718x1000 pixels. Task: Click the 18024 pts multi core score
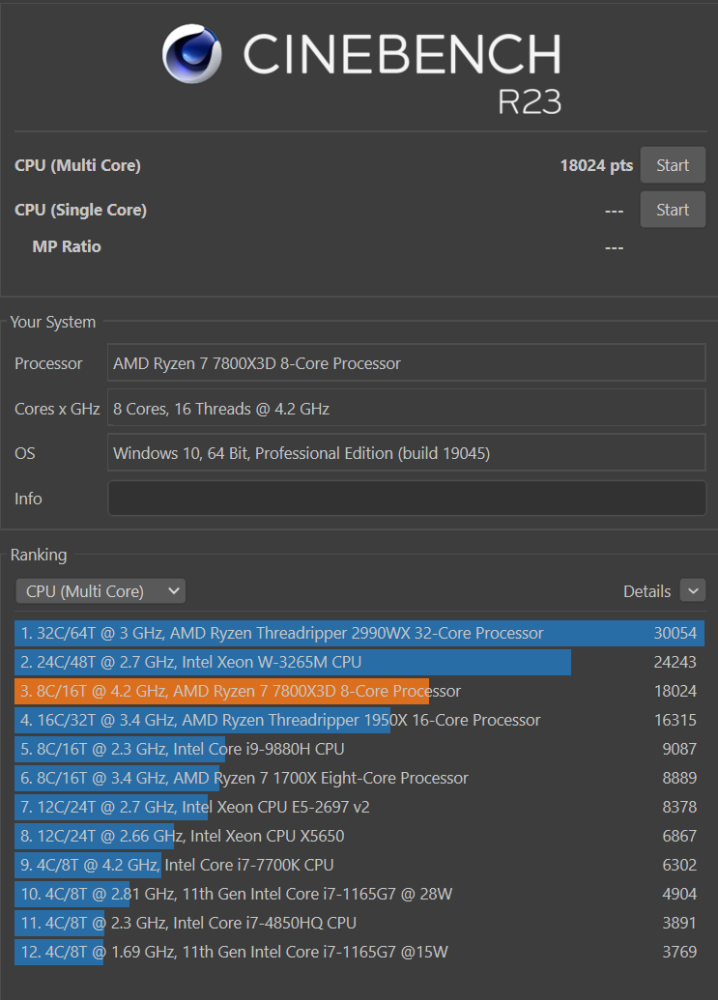click(x=596, y=166)
